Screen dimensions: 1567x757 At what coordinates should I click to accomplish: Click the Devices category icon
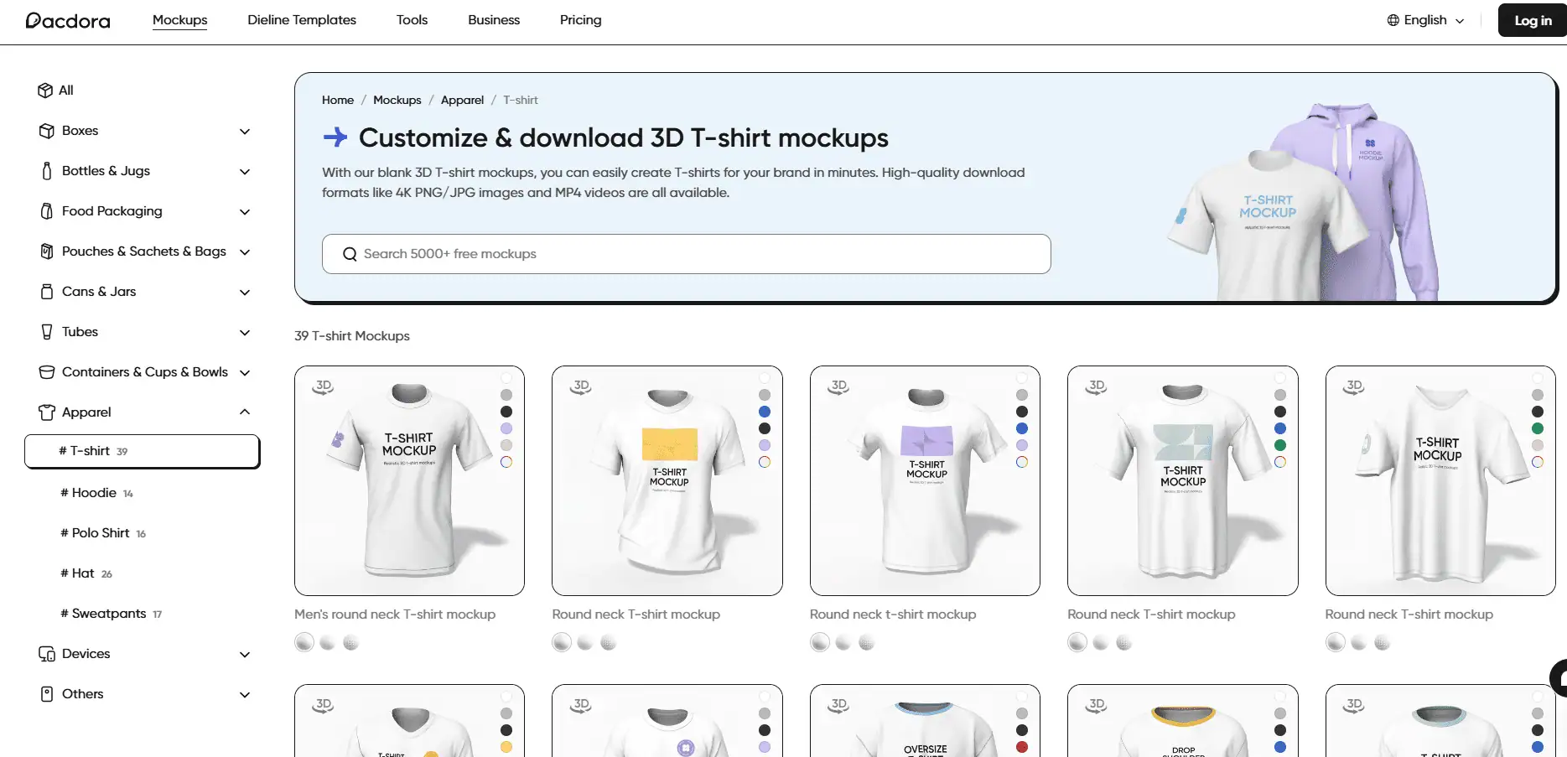47,654
